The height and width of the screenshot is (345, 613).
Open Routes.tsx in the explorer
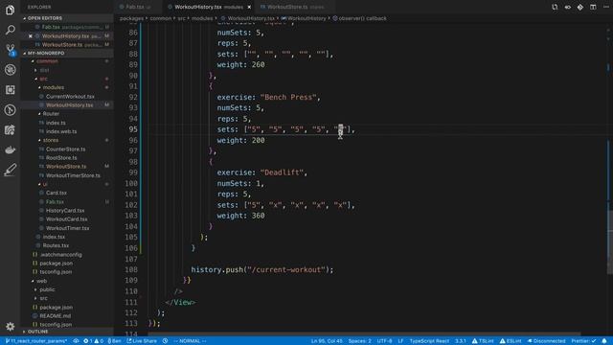(x=56, y=245)
